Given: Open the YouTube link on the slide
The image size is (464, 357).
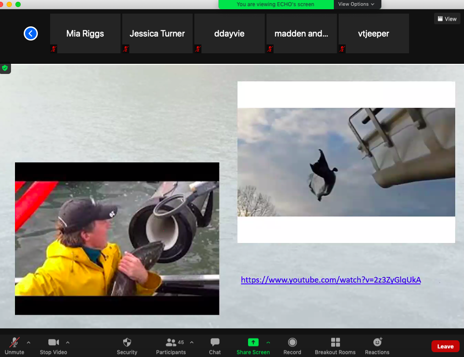Looking at the screenshot, I should click(331, 280).
